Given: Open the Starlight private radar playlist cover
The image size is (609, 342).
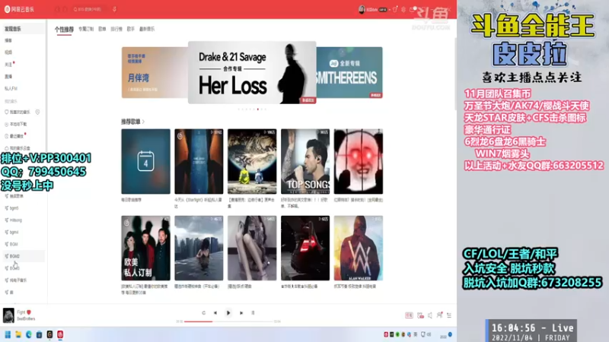Looking at the screenshot, I should click(x=199, y=161).
